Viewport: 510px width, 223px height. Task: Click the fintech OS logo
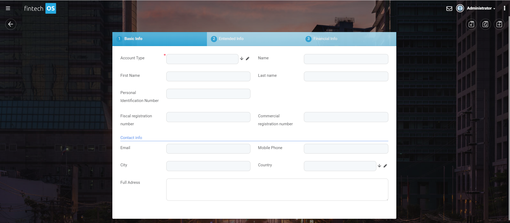click(x=40, y=8)
